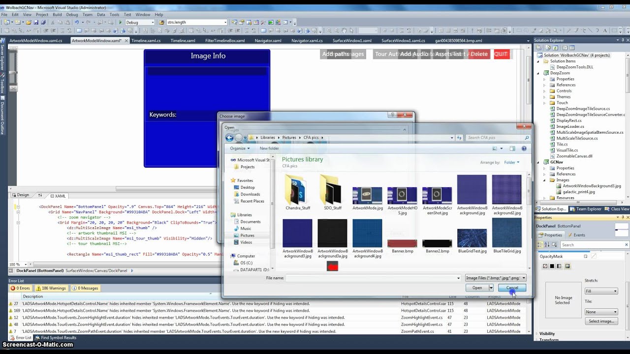Expand the Themes folder in Solution Explorer
Viewport: 630px width, 354px height.
tap(544, 97)
